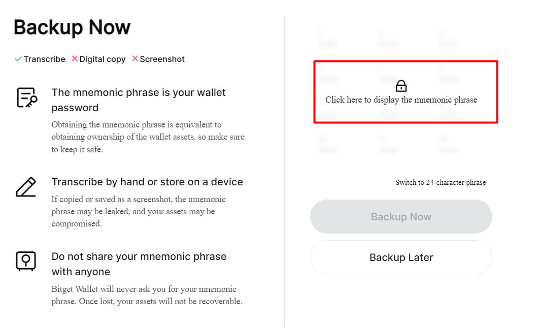Viewport: 537px width, 330px height.
Task: Click the Do not share your mnemonic phrase heading
Action: [139, 264]
